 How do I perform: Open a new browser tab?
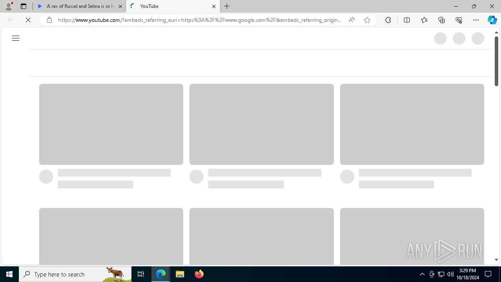click(227, 6)
